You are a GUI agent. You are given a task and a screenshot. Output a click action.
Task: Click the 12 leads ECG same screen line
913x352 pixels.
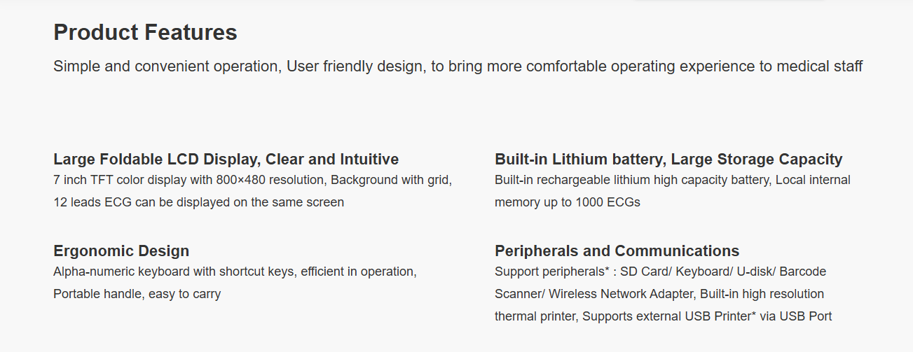(x=198, y=202)
